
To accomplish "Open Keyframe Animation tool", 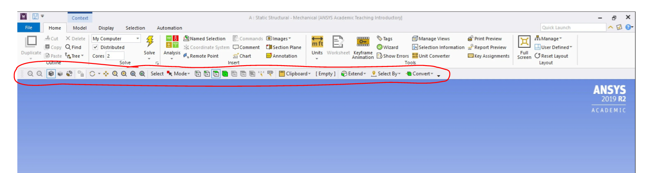I will tap(363, 47).
